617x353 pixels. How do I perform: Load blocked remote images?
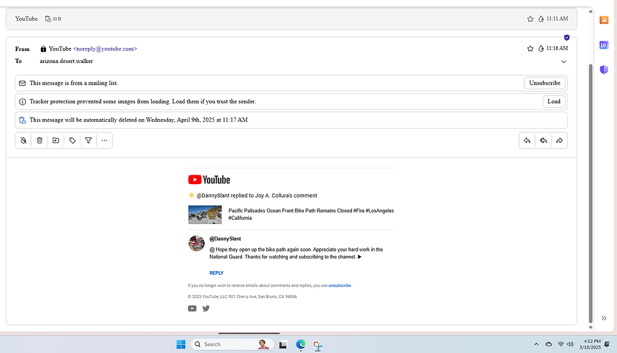553,101
